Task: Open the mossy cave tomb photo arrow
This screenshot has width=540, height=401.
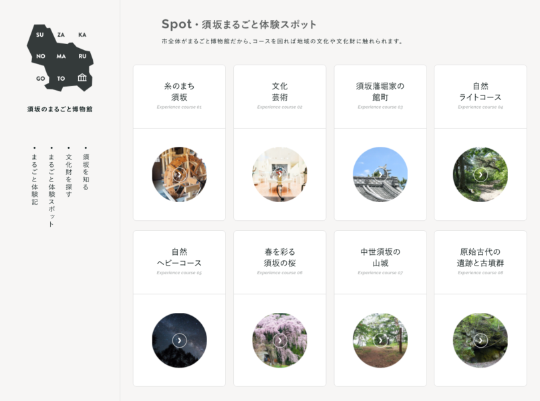Action: coord(481,340)
